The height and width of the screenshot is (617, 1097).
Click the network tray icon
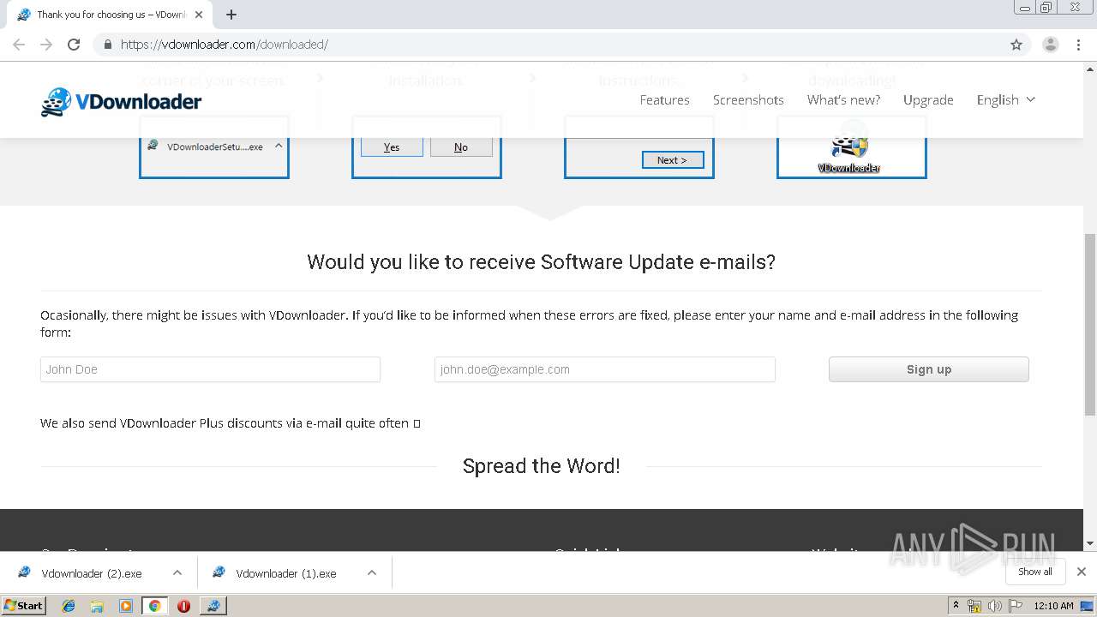tap(974, 606)
